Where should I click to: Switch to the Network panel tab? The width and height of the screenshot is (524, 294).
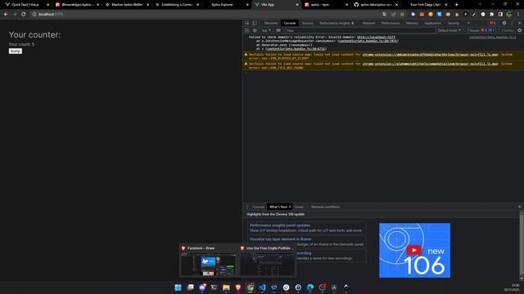368,23
